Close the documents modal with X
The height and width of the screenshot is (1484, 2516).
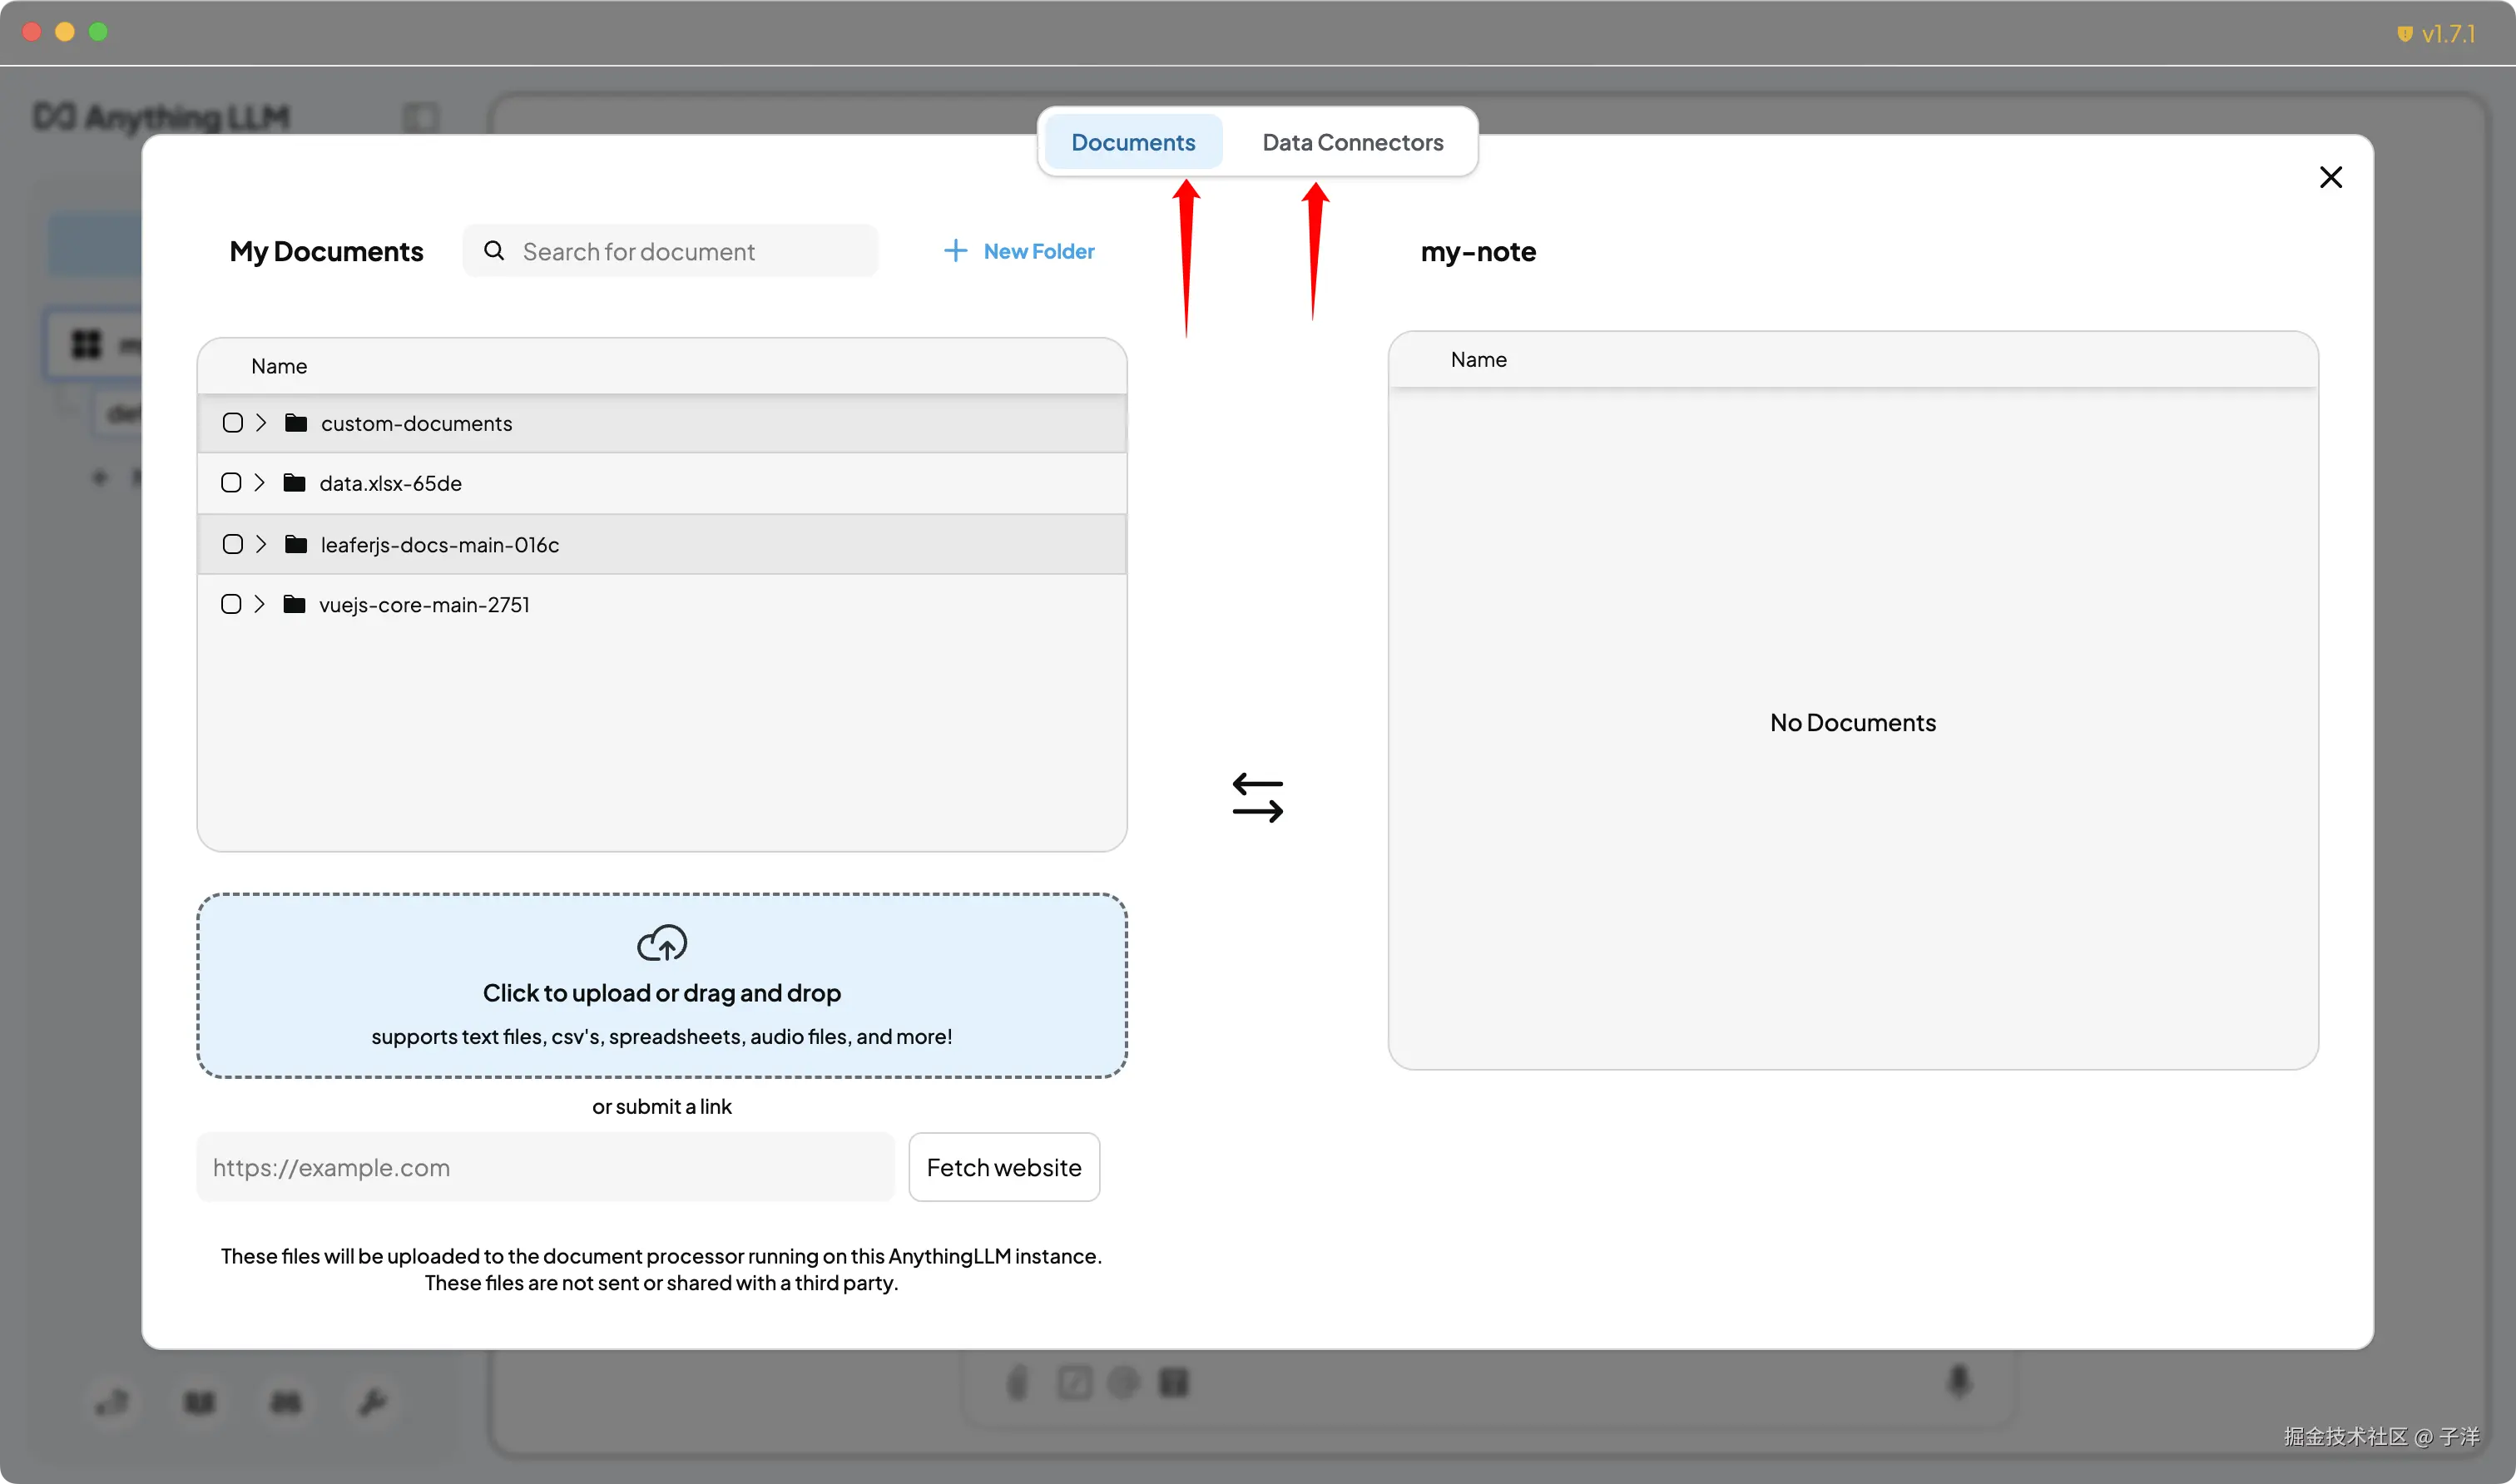tap(2330, 177)
